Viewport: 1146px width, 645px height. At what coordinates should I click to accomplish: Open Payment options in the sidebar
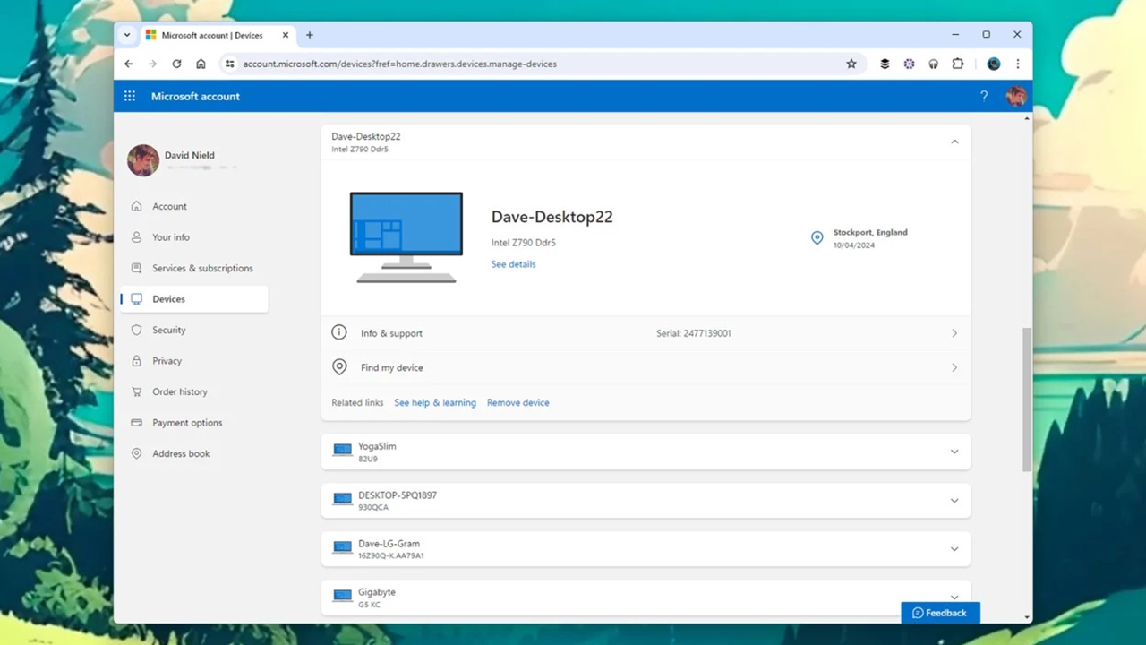pos(187,423)
